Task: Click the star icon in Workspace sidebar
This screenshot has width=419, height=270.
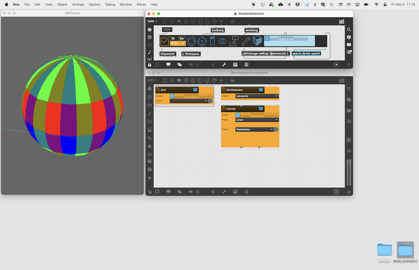Action: coord(150,178)
